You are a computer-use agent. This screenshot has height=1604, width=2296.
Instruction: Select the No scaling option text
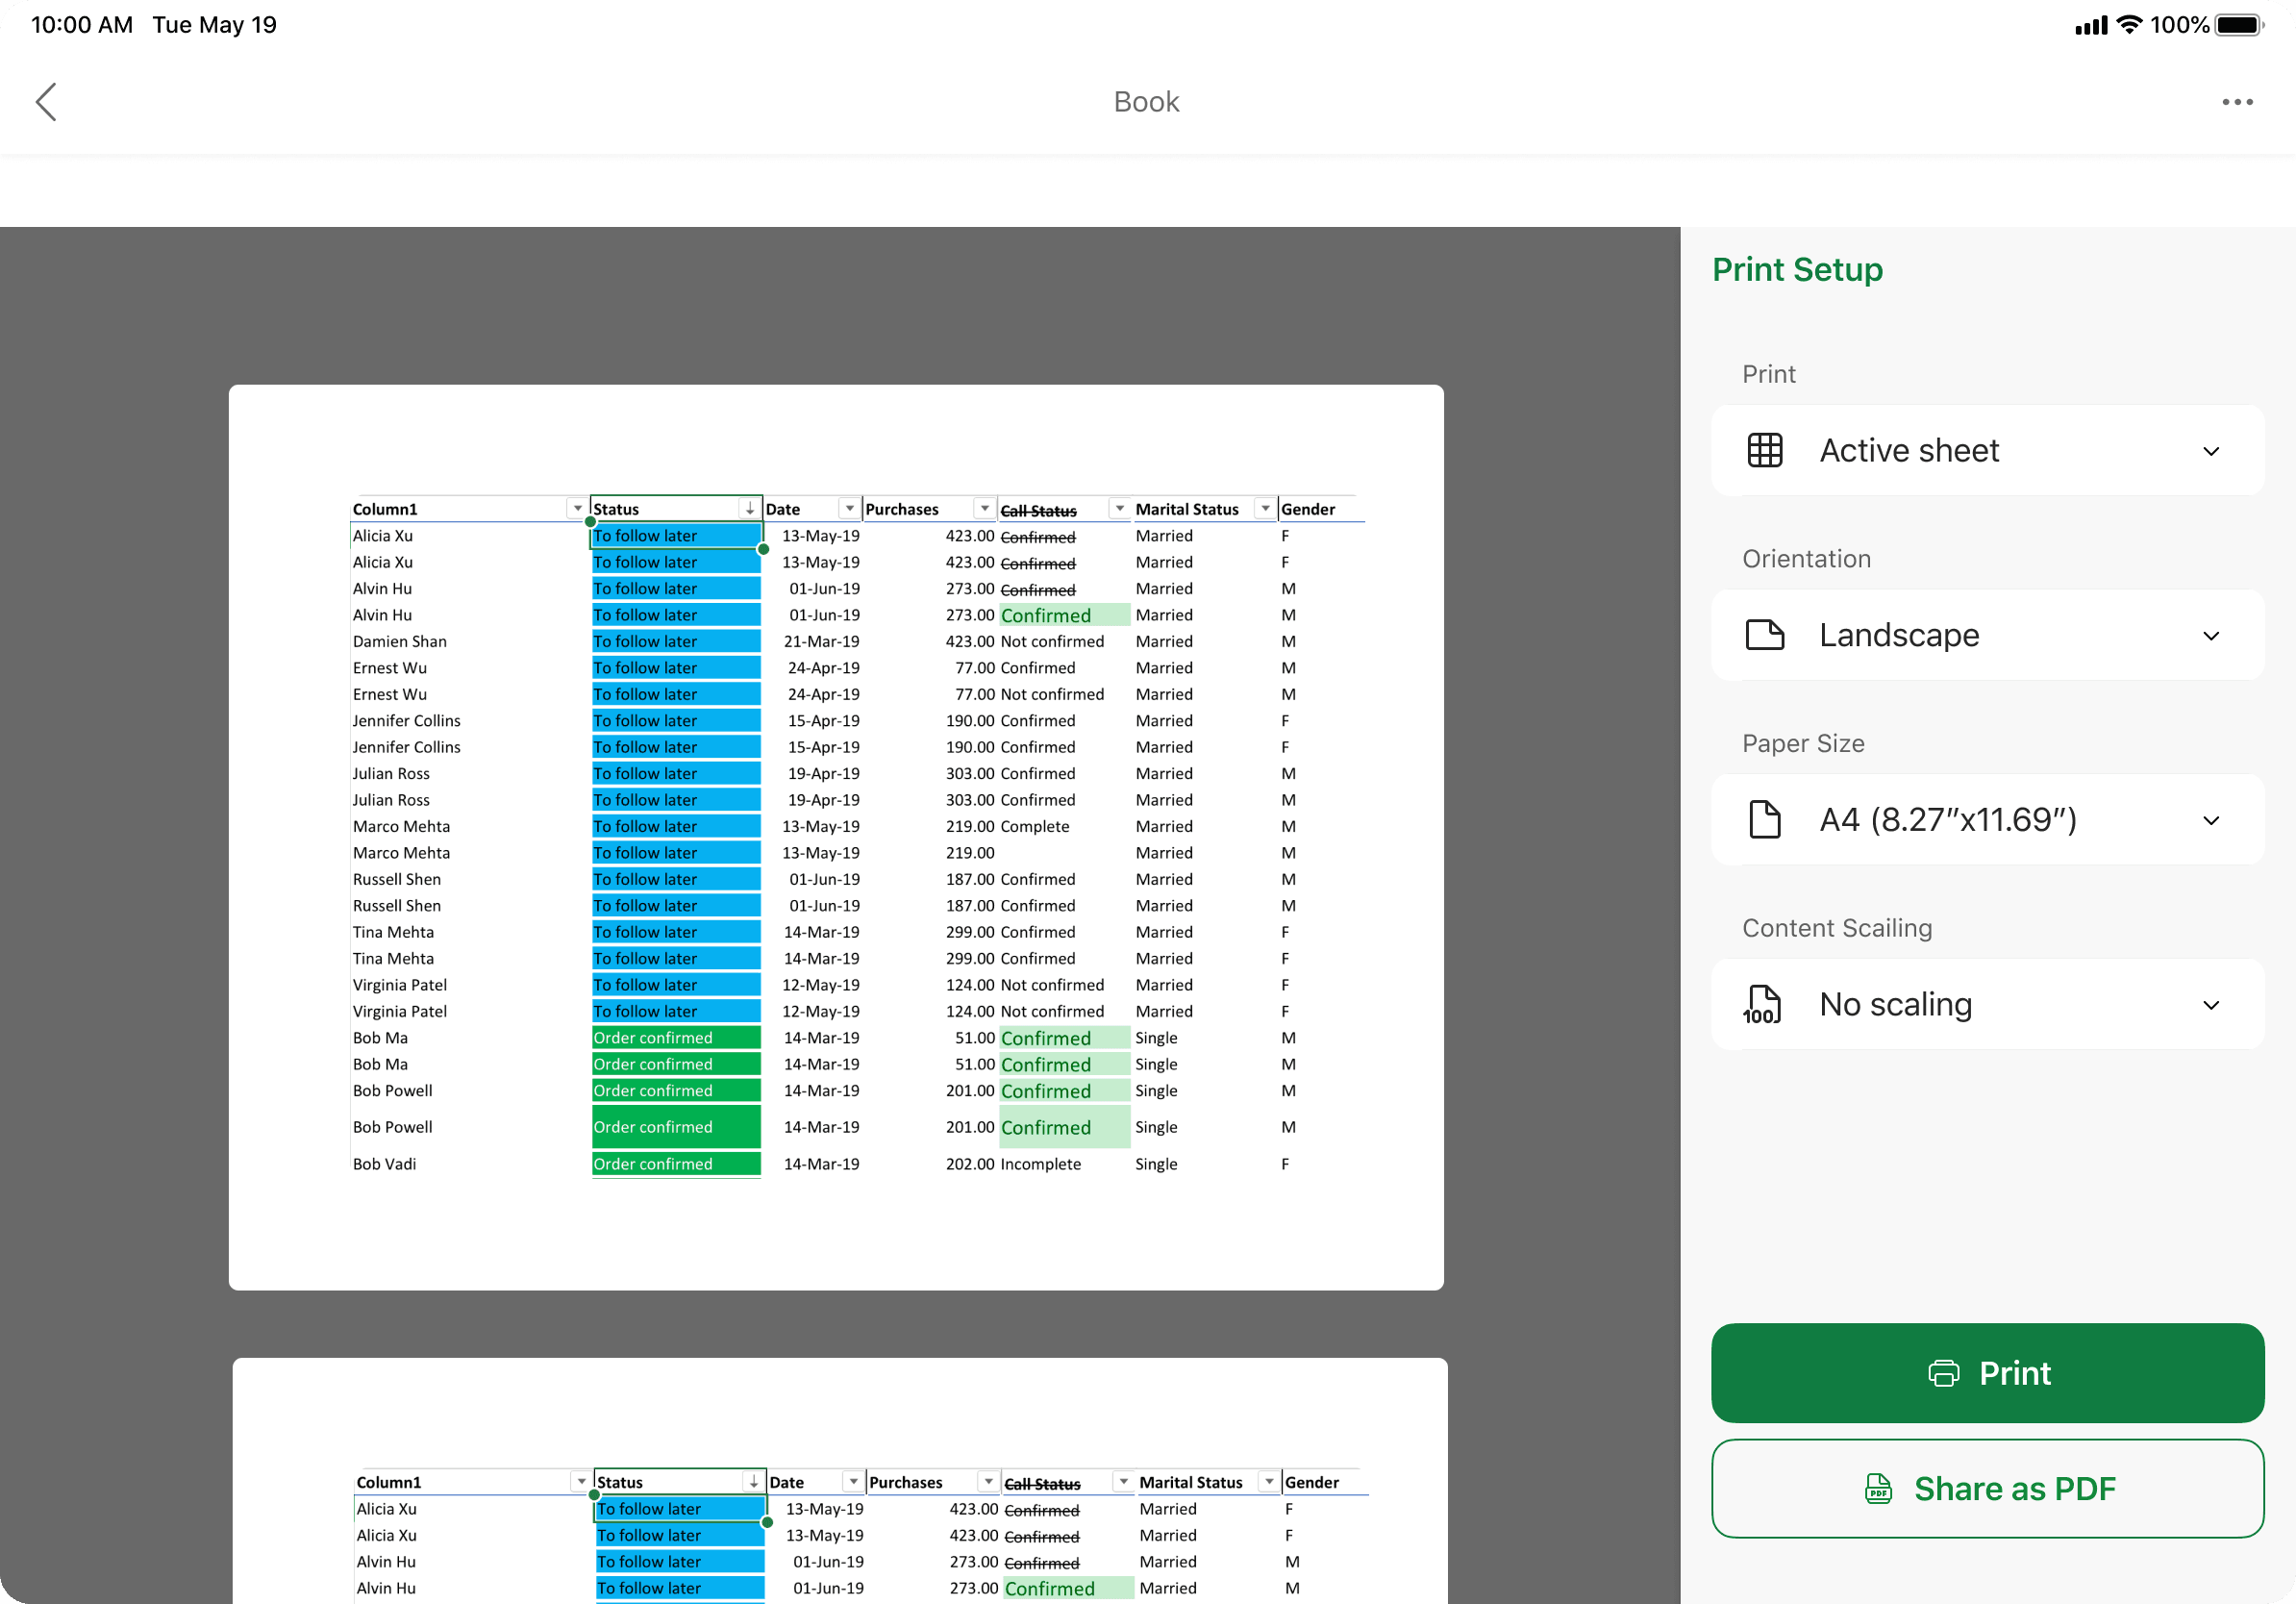click(1895, 1004)
